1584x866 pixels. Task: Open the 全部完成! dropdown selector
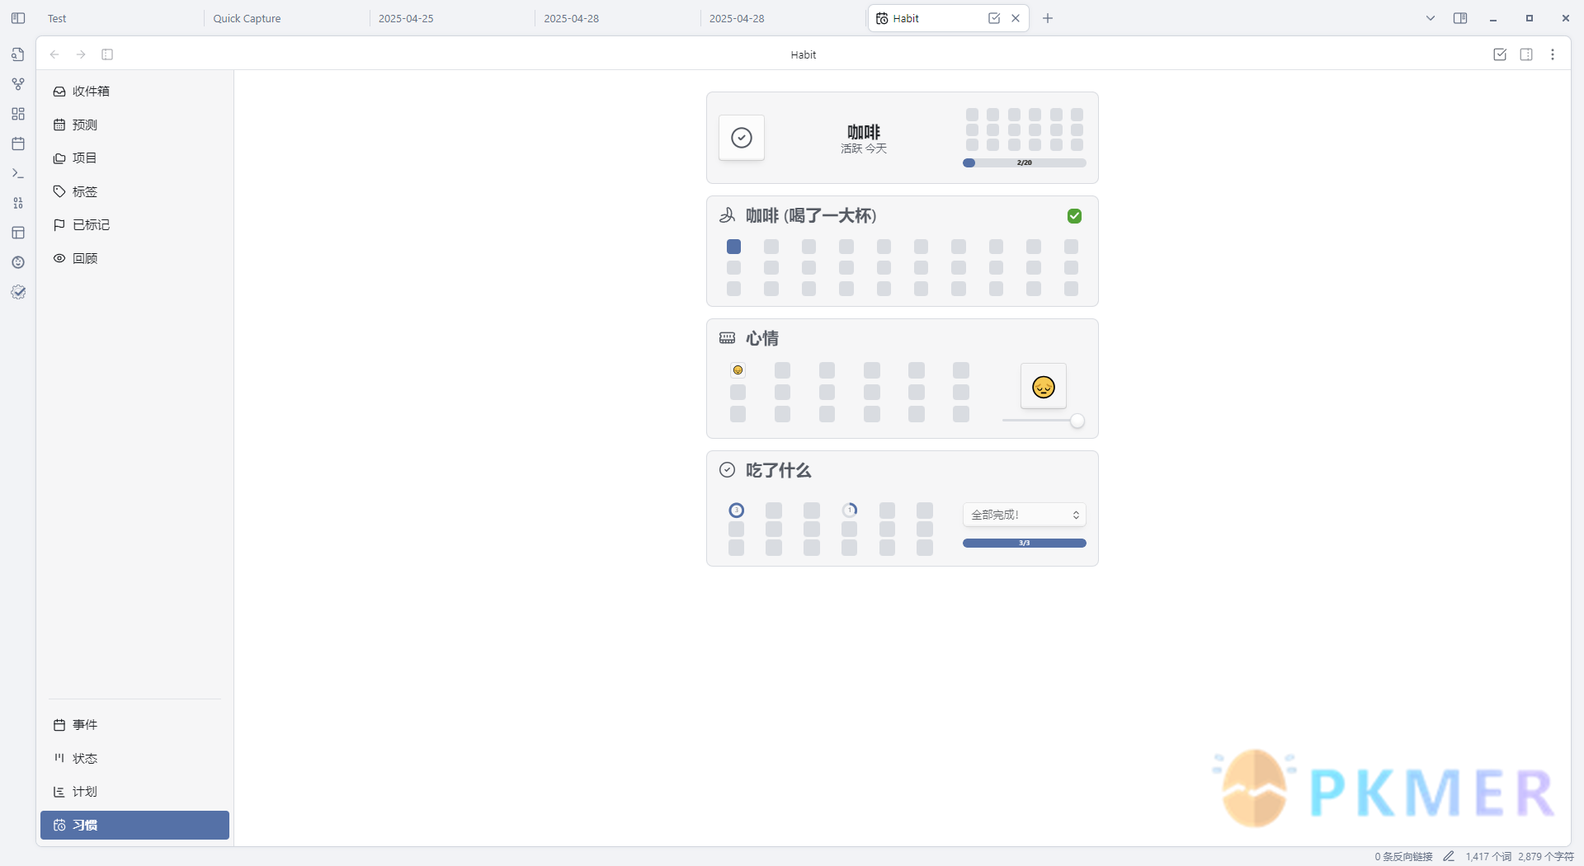[x=1024, y=515]
